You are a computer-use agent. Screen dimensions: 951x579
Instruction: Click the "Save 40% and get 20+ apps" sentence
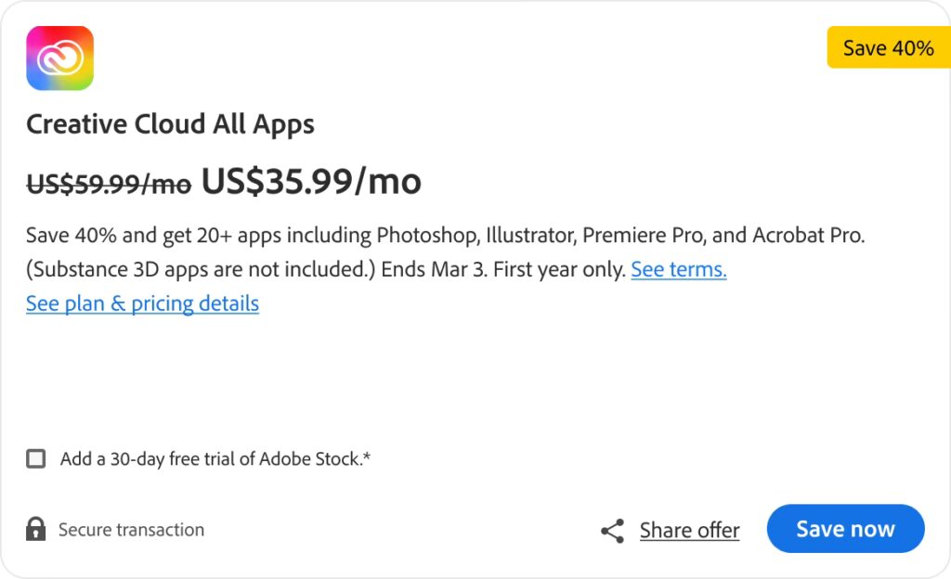click(139, 236)
